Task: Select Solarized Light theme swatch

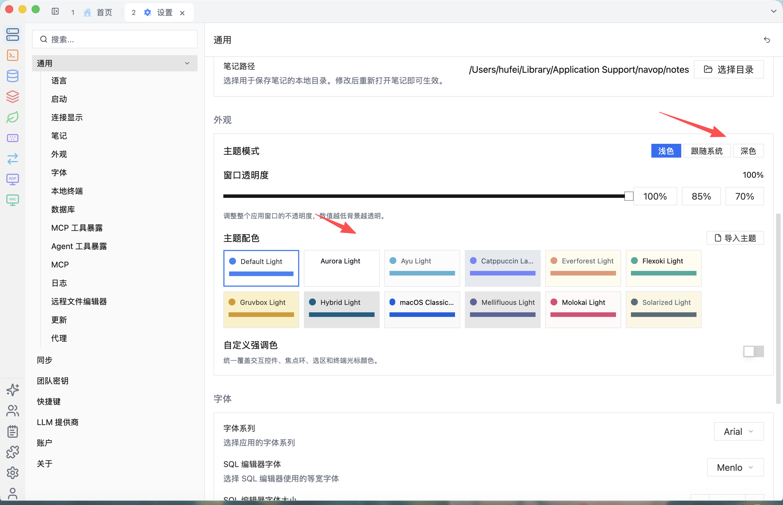Action: coord(663,309)
